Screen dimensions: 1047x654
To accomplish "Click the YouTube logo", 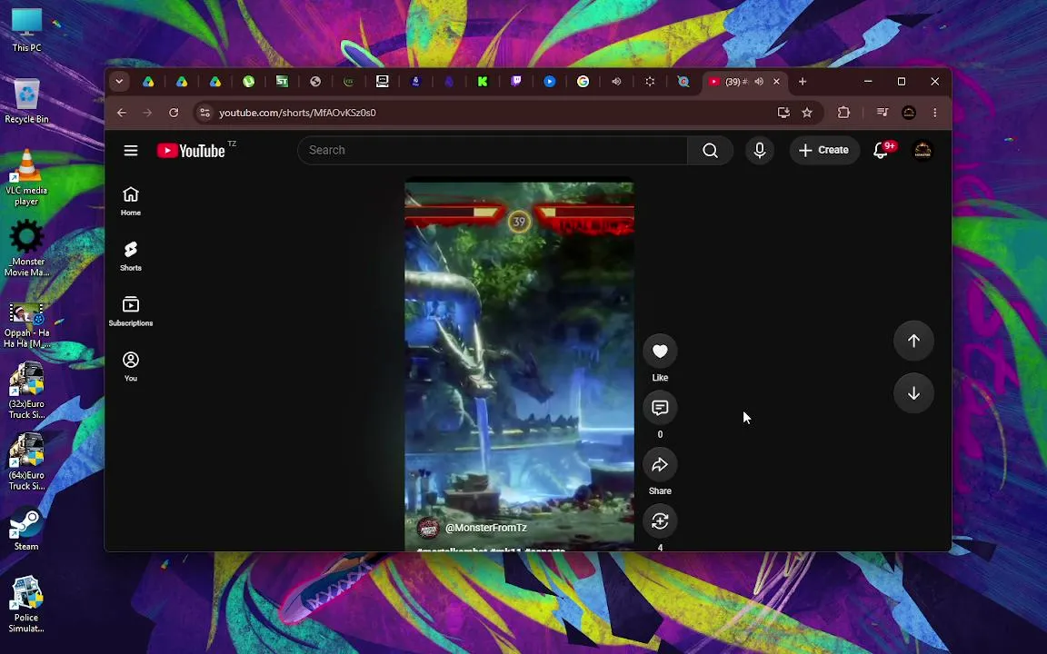I will [191, 151].
